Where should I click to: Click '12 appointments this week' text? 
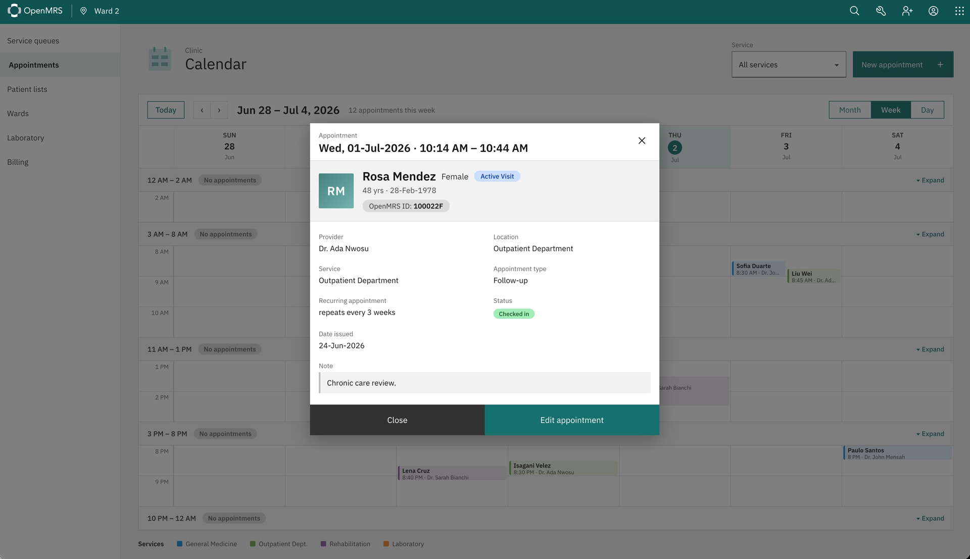[392, 110]
